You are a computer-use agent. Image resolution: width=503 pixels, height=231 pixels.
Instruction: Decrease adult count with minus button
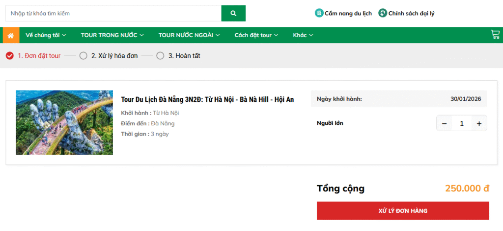tap(445, 123)
